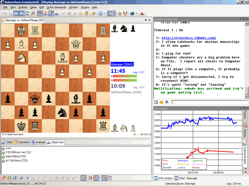Click the red X icon in the bottom toolbar

tap(3, 178)
